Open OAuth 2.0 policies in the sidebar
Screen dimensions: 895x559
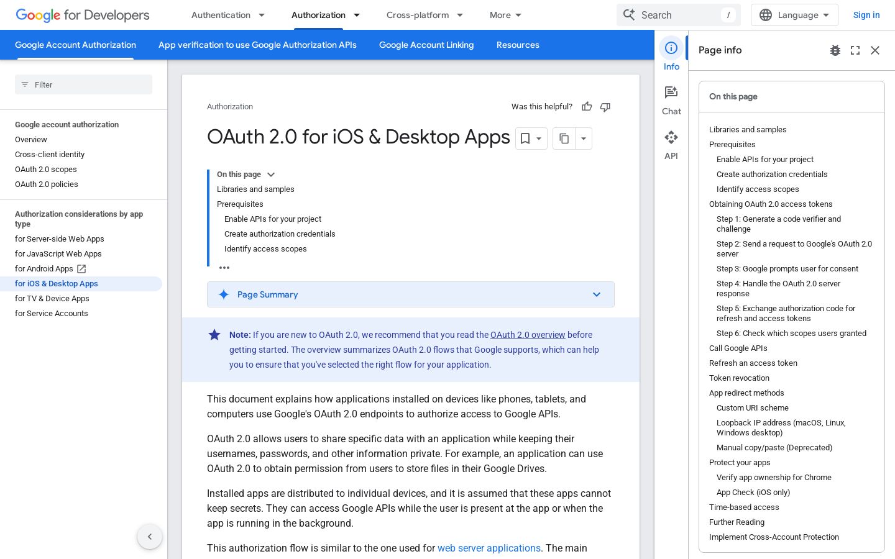click(47, 184)
